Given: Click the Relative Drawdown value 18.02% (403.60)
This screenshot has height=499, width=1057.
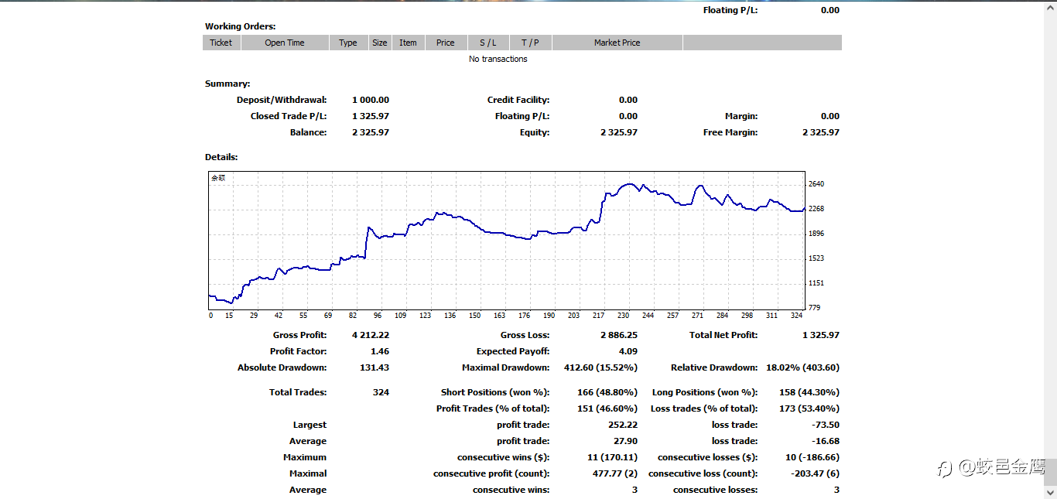Looking at the screenshot, I should tap(802, 367).
